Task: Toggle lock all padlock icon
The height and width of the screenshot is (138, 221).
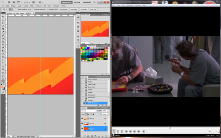Action: pos(94,114)
